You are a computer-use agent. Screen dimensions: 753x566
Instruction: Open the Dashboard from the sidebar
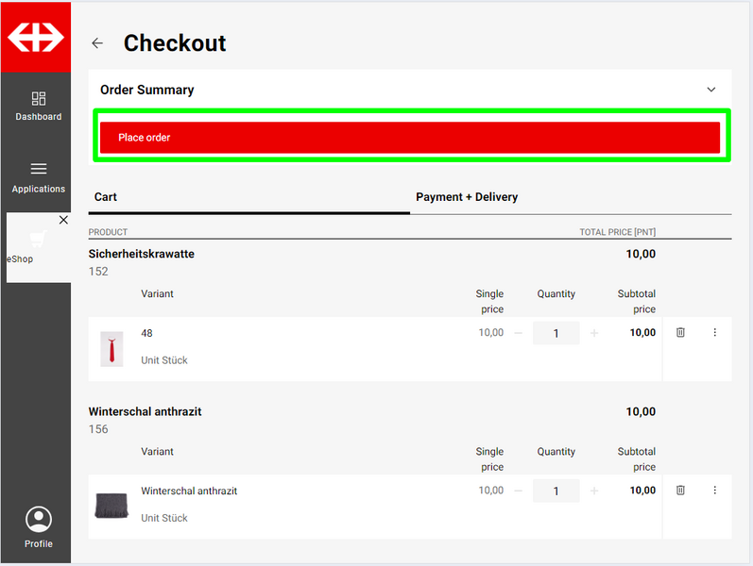tap(39, 106)
